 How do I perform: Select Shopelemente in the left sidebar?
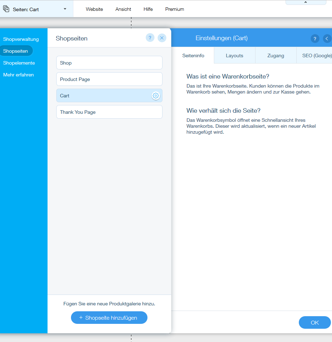pyautogui.click(x=19, y=63)
